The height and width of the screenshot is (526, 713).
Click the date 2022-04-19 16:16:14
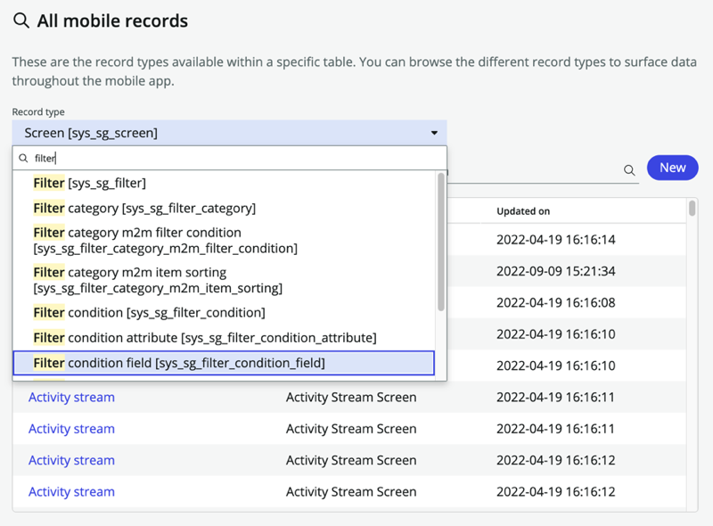pos(555,239)
